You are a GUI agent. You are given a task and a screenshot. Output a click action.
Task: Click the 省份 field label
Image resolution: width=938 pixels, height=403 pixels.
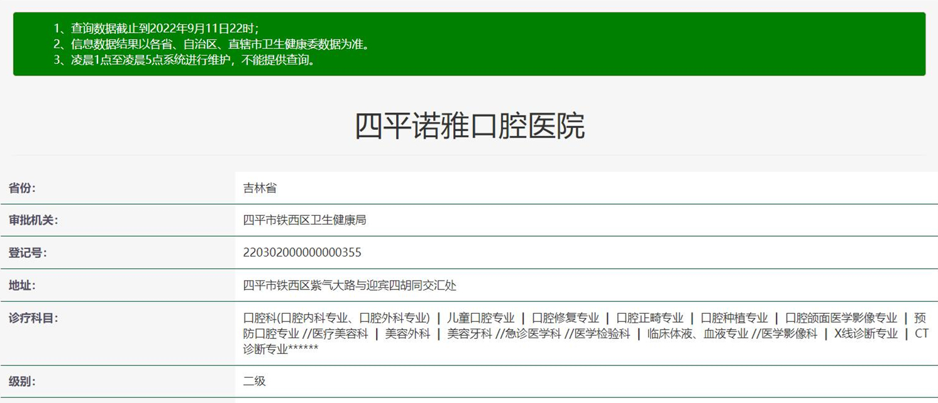22,188
